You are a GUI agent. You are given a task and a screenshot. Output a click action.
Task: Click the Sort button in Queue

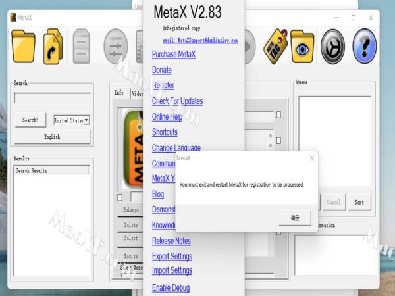tap(359, 202)
